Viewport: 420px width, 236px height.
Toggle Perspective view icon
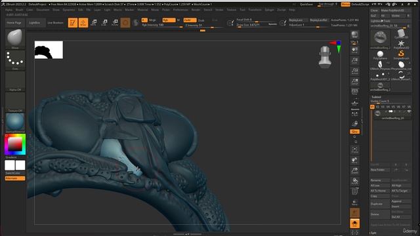click(354, 92)
